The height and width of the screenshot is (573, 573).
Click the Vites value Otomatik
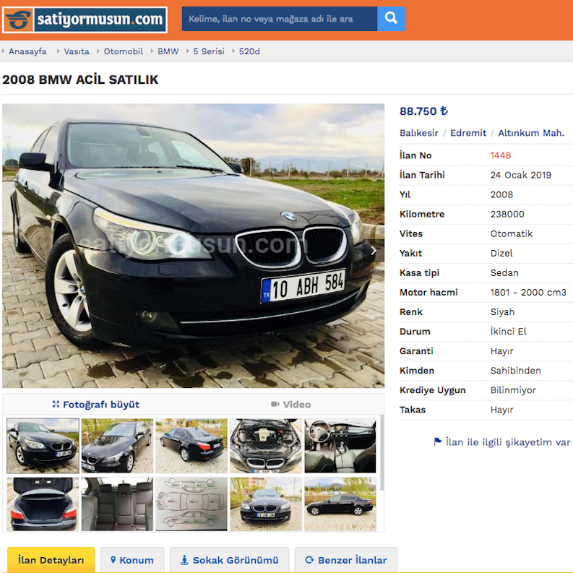(x=512, y=233)
